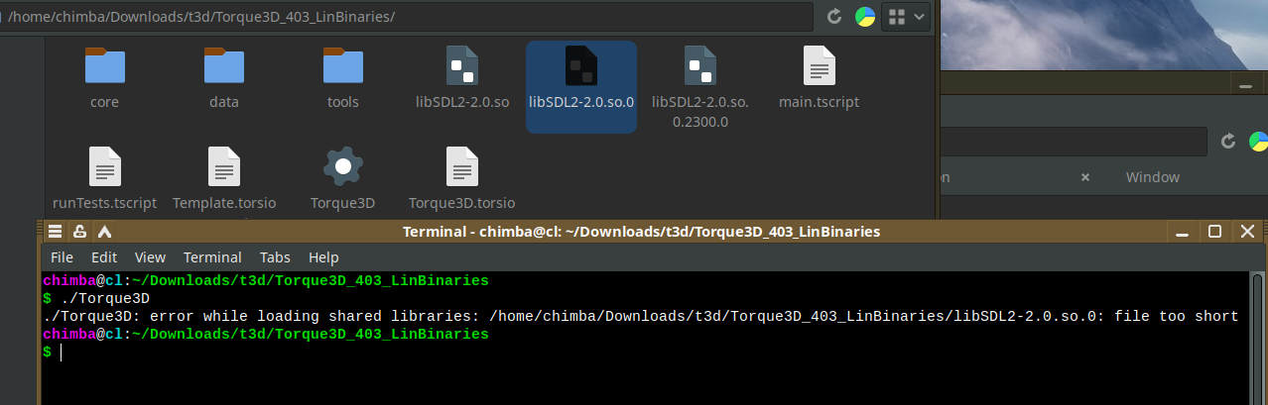The height and width of the screenshot is (405, 1268).
Task: Open the core folder
Action: coord(104,65)
